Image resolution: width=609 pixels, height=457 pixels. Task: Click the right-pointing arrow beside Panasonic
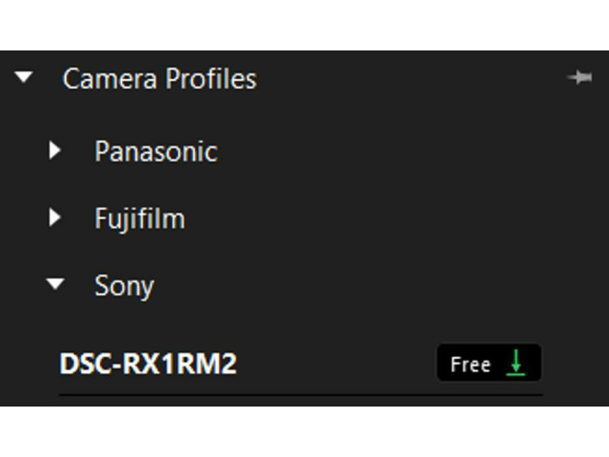pos(55,150)
